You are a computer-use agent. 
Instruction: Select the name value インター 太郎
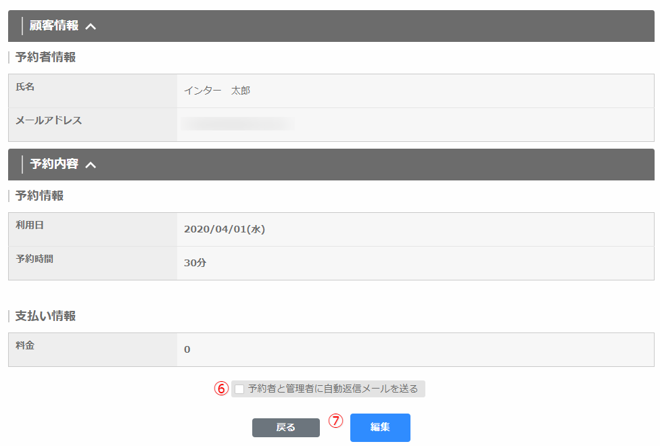point(217,91)
